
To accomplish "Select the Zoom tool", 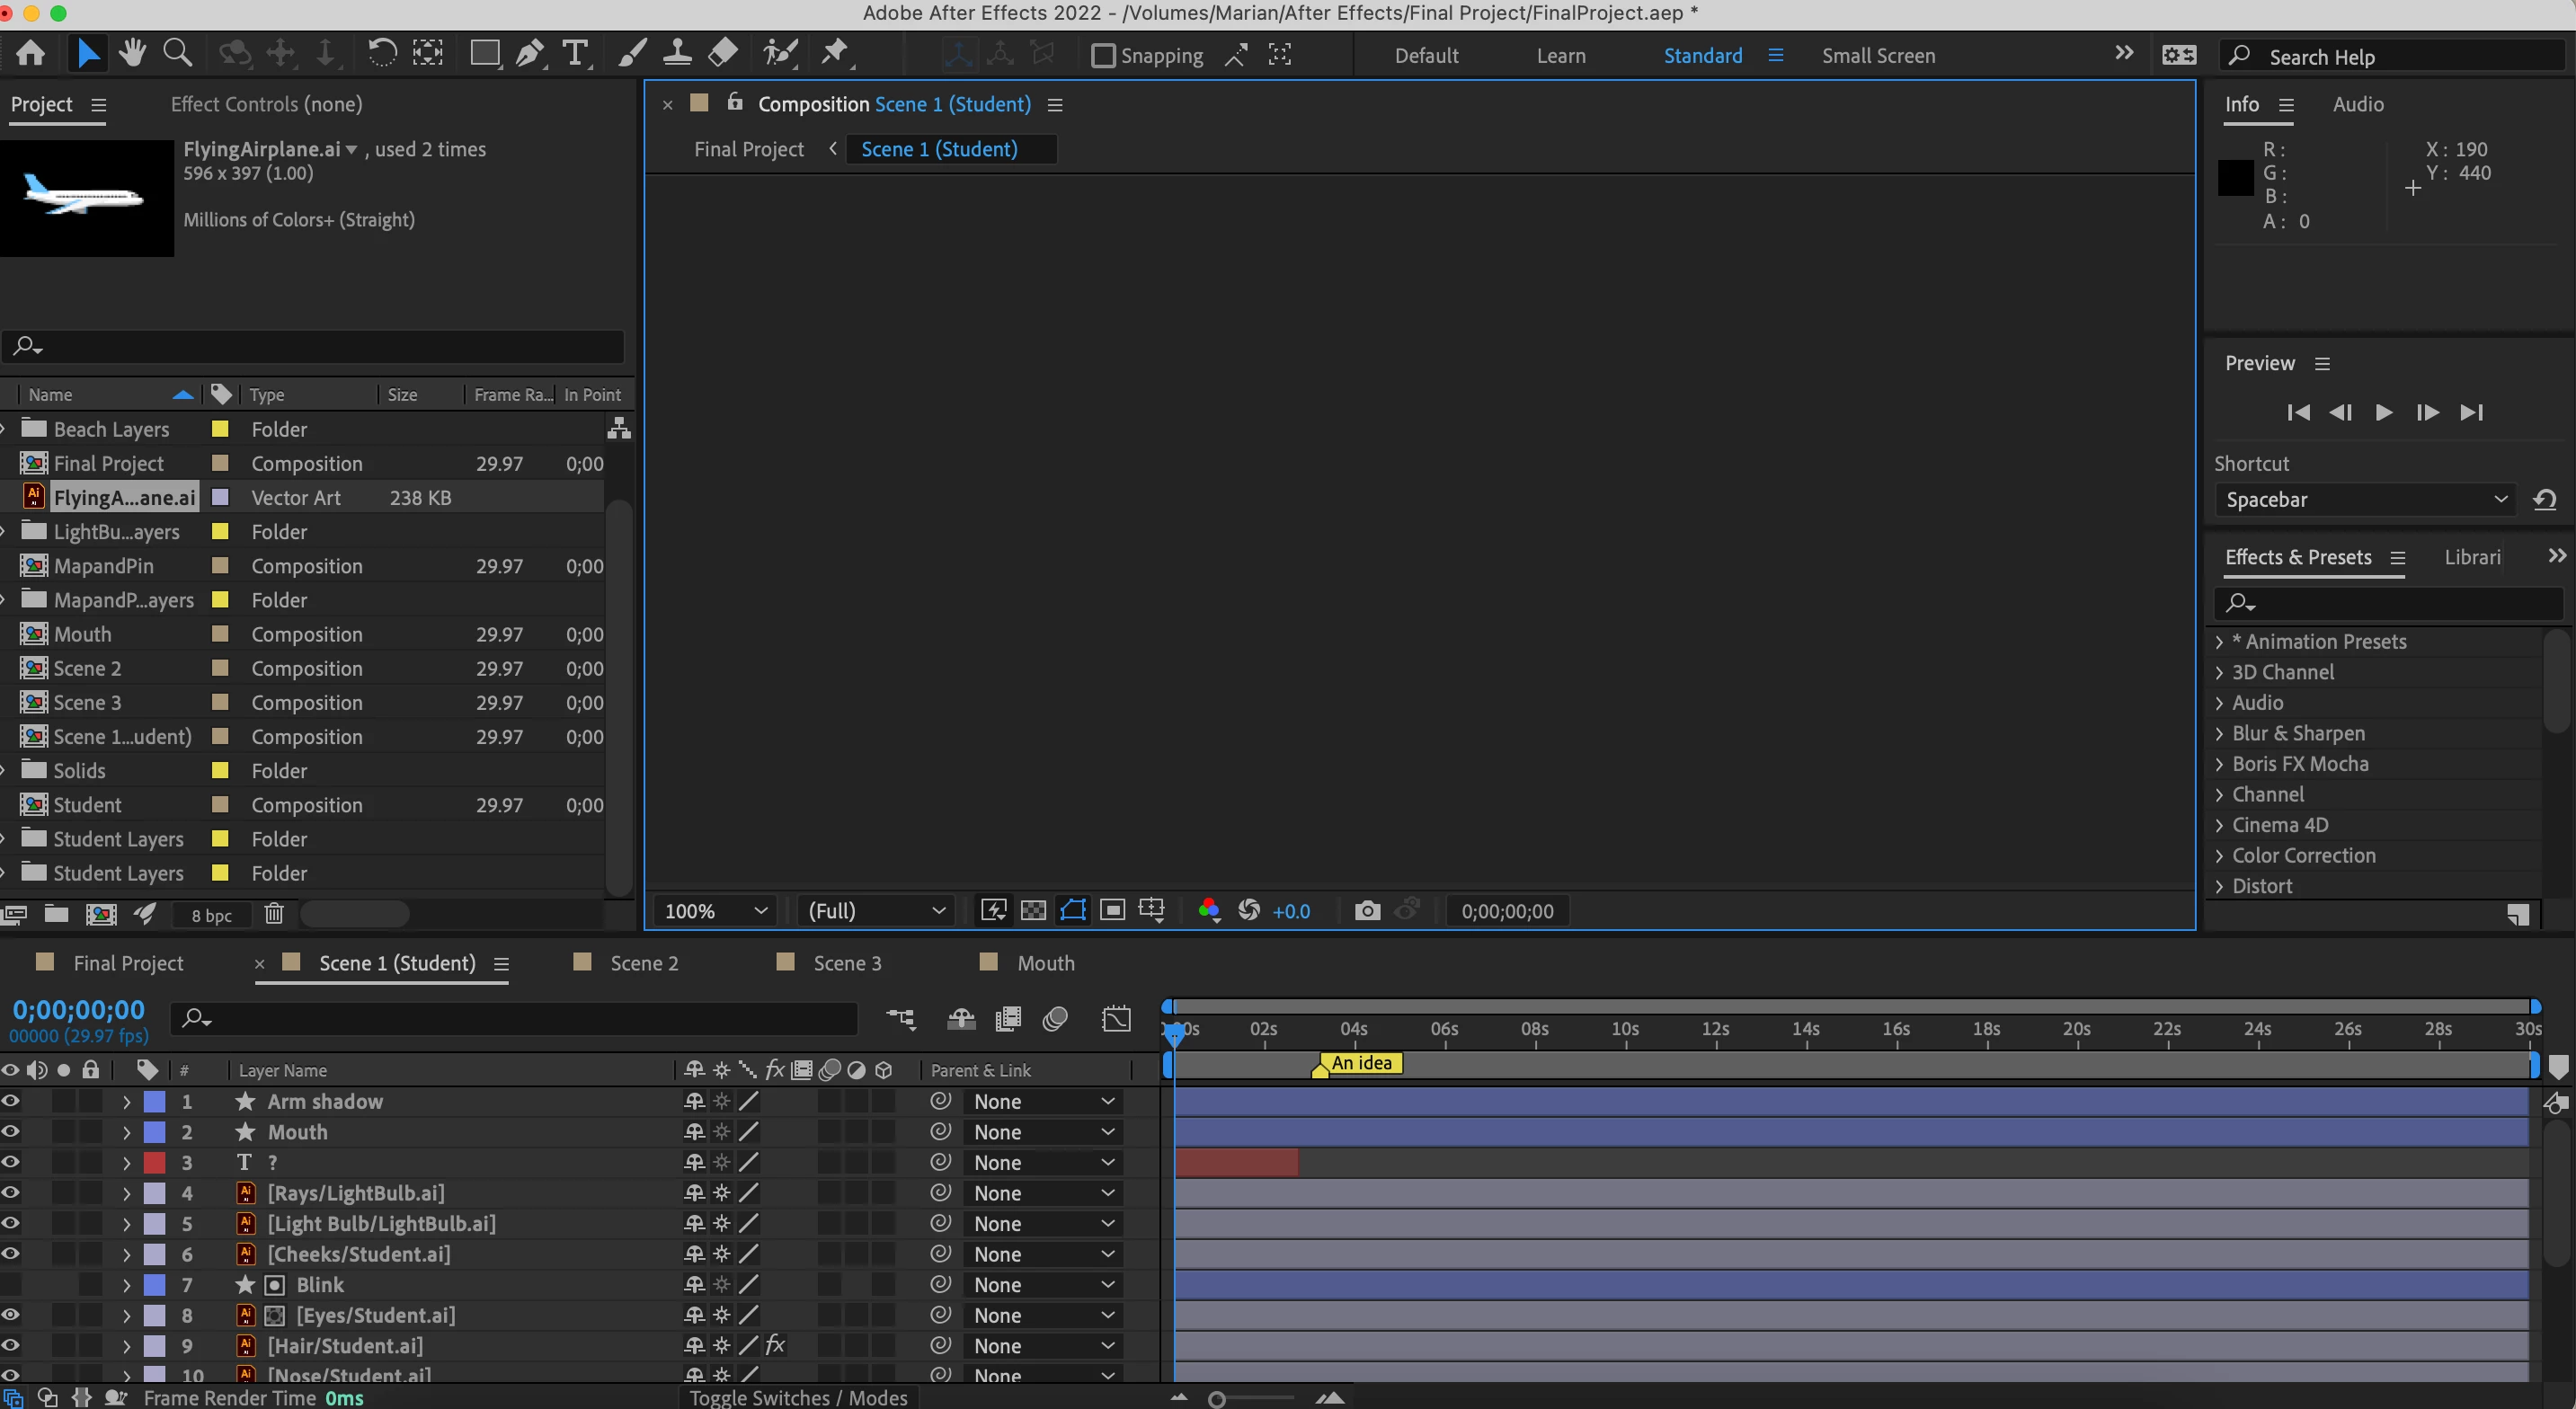I will tap(178, 53).
